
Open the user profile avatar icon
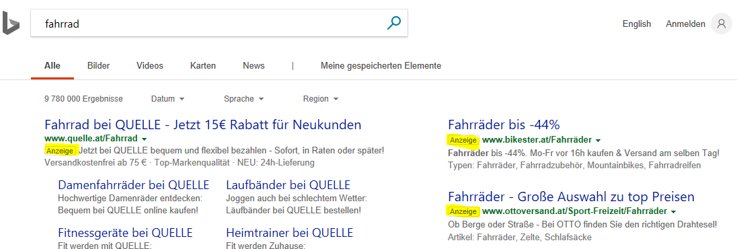722,24
